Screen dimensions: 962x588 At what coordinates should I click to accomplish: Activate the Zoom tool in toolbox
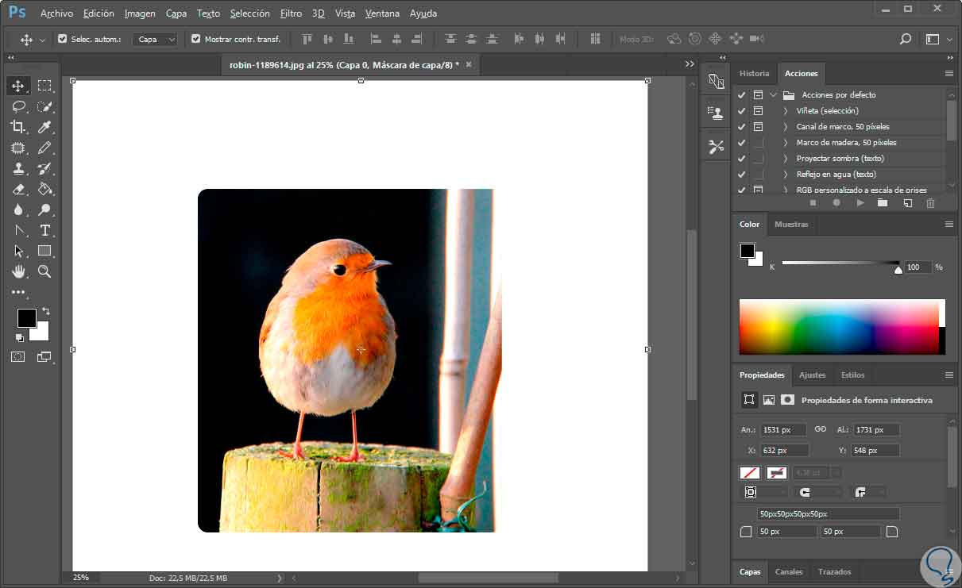pos(44,271)
